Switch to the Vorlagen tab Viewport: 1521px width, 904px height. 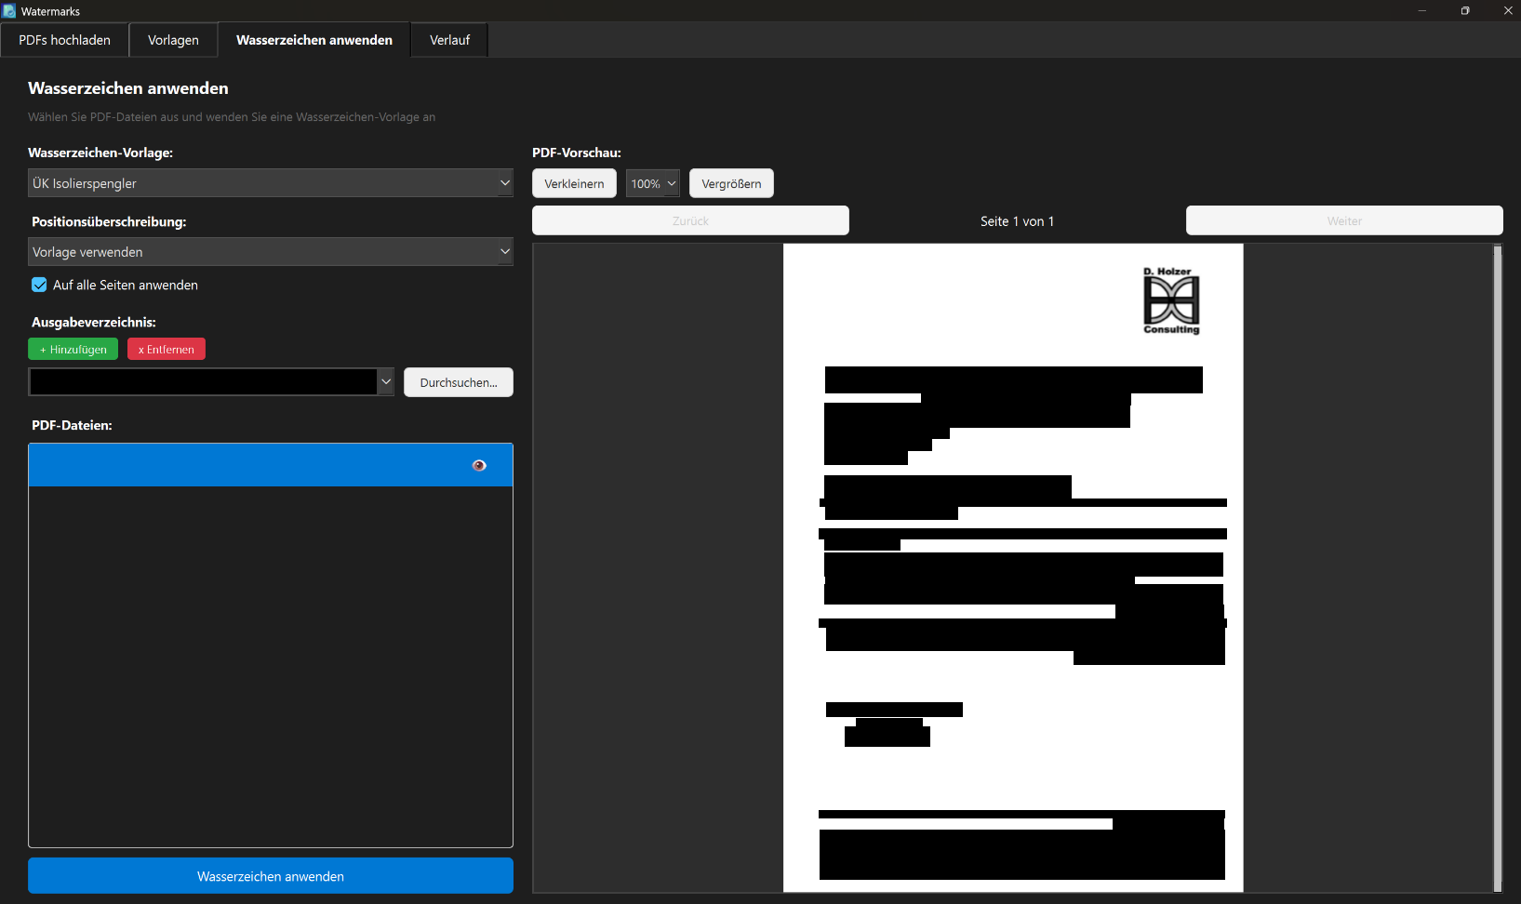173,40
